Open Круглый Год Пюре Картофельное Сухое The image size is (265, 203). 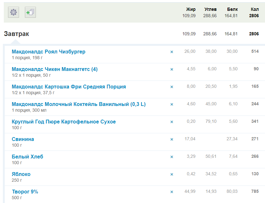coord(64,122)
